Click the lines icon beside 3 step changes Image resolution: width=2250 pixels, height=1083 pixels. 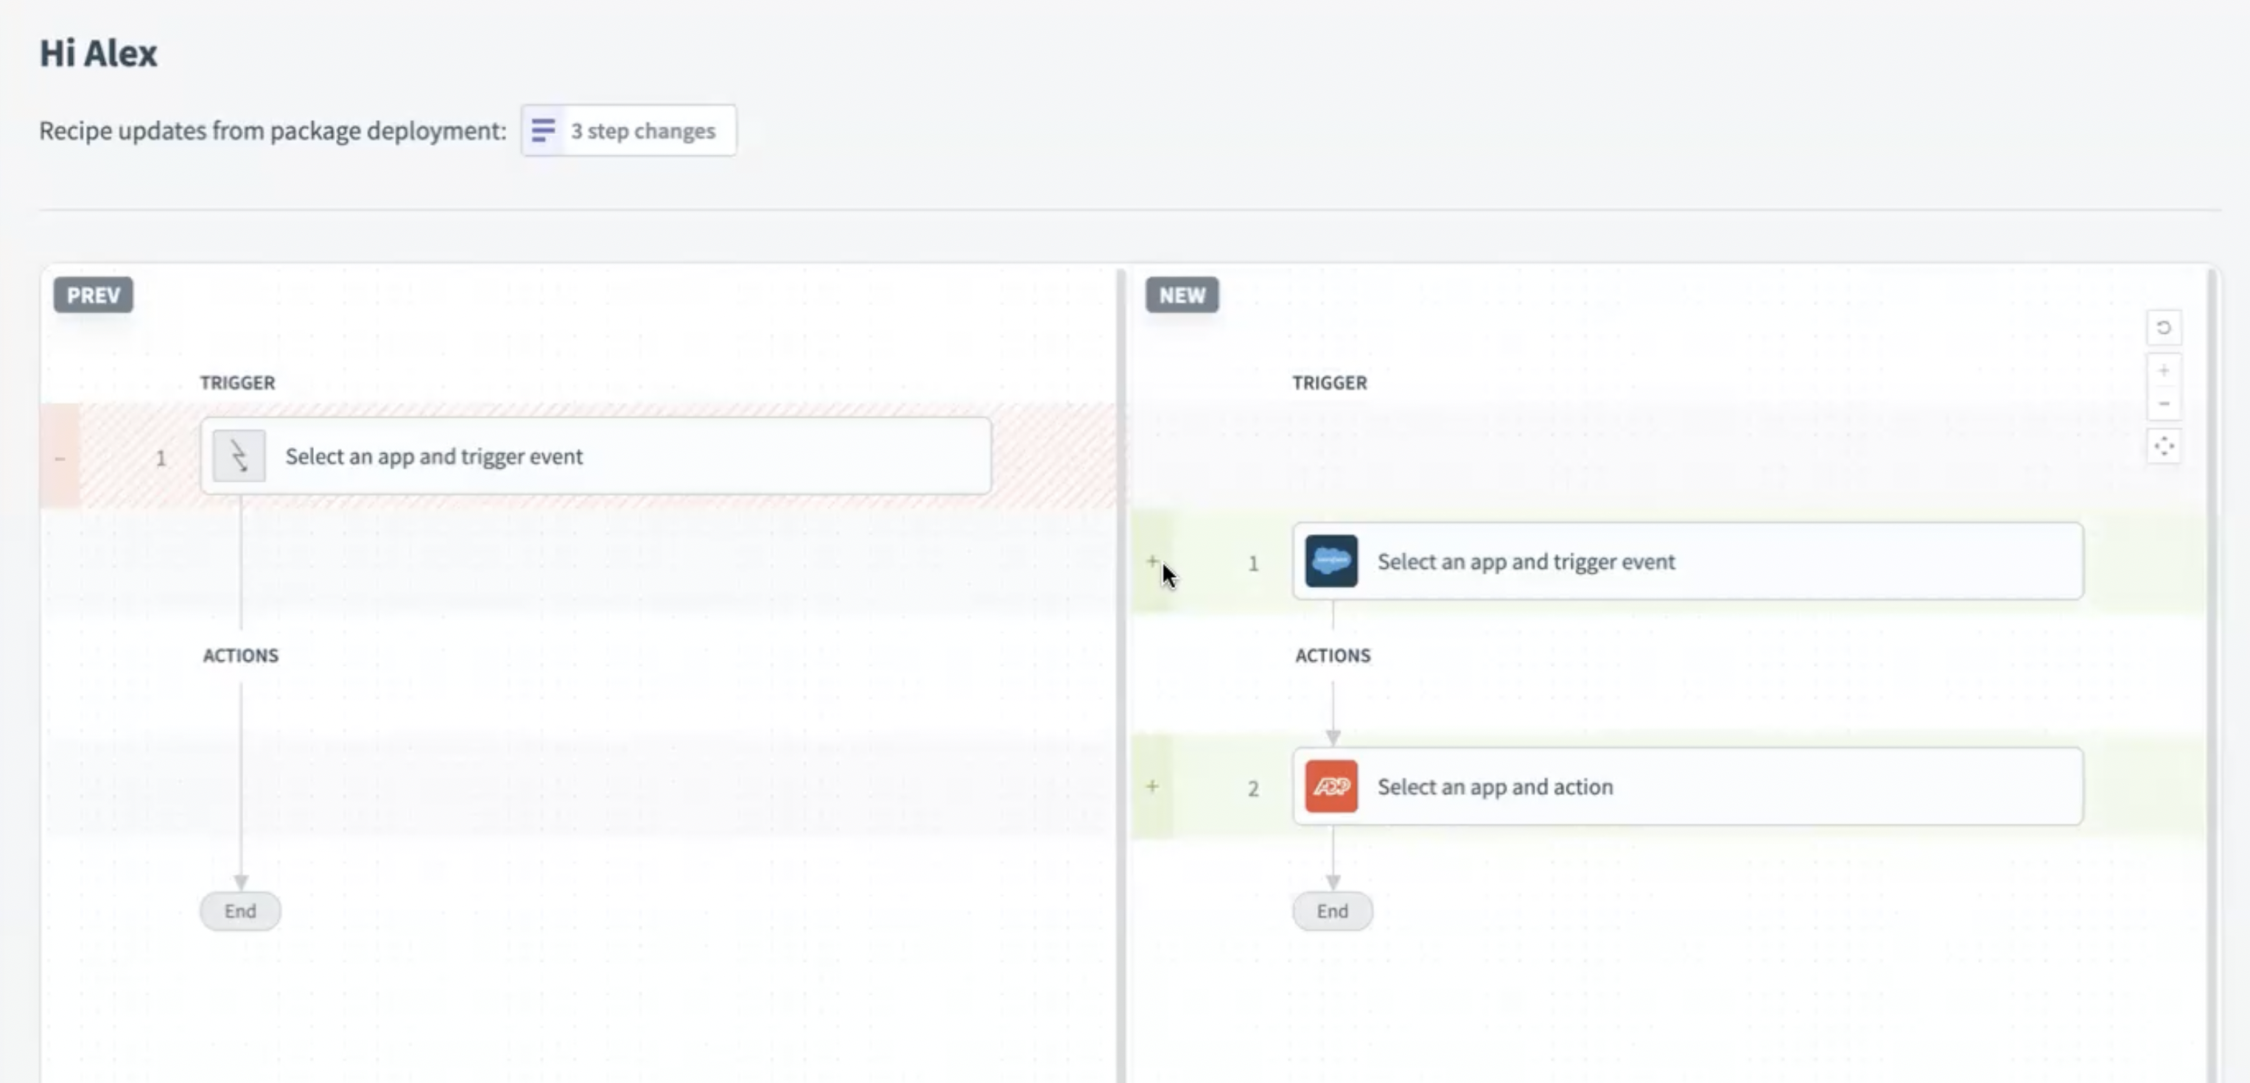click(x=542, y=131)
